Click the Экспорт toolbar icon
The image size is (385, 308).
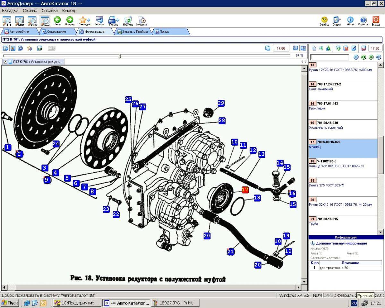pyautogui.click(x=99, y=21)
